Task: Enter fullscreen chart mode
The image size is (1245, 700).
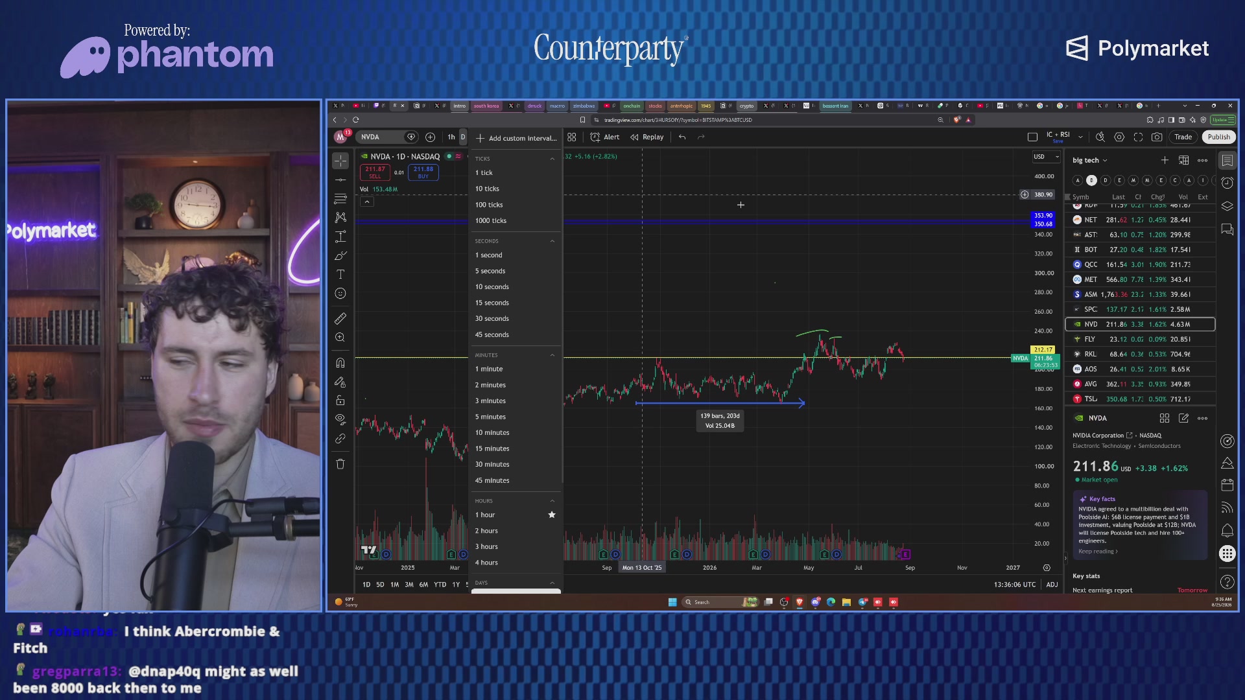Action: point(1138,137)
